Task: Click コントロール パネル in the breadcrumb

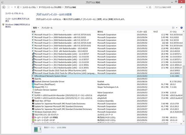Action: 29,7
